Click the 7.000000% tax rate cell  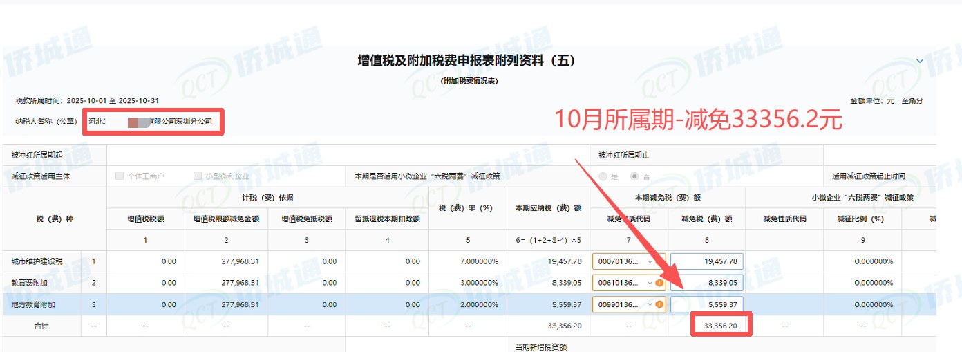click(478, 262)
